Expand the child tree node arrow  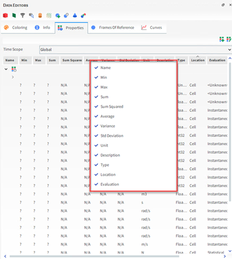[13, 77]
